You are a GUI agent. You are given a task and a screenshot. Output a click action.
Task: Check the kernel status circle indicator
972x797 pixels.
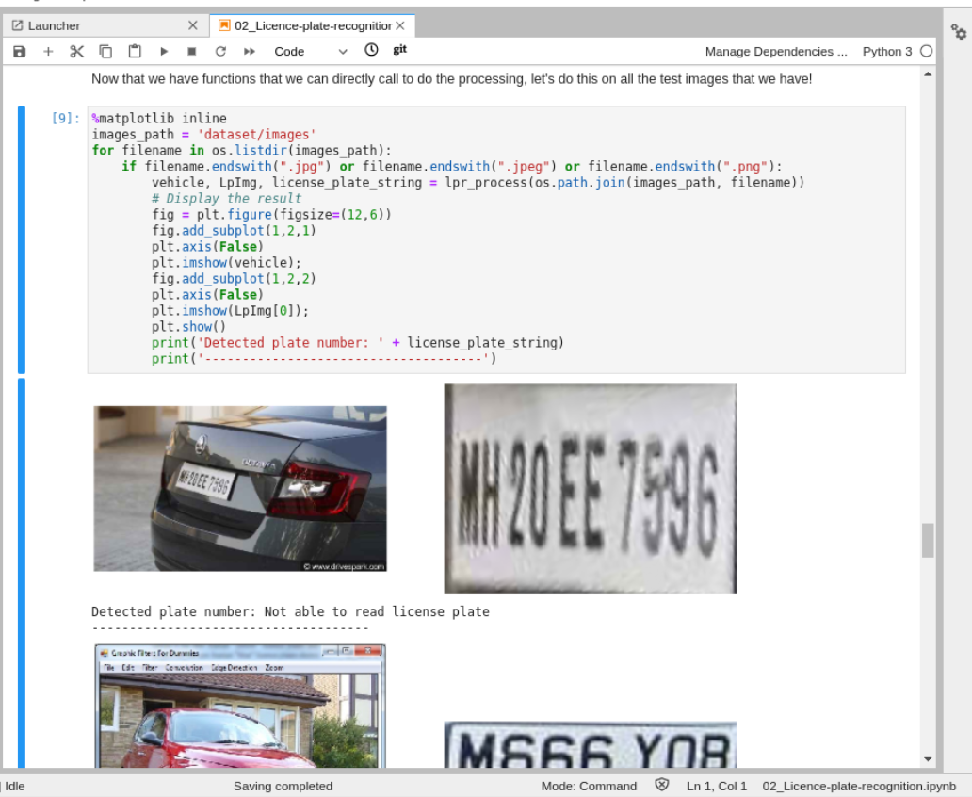click(926, 52)
